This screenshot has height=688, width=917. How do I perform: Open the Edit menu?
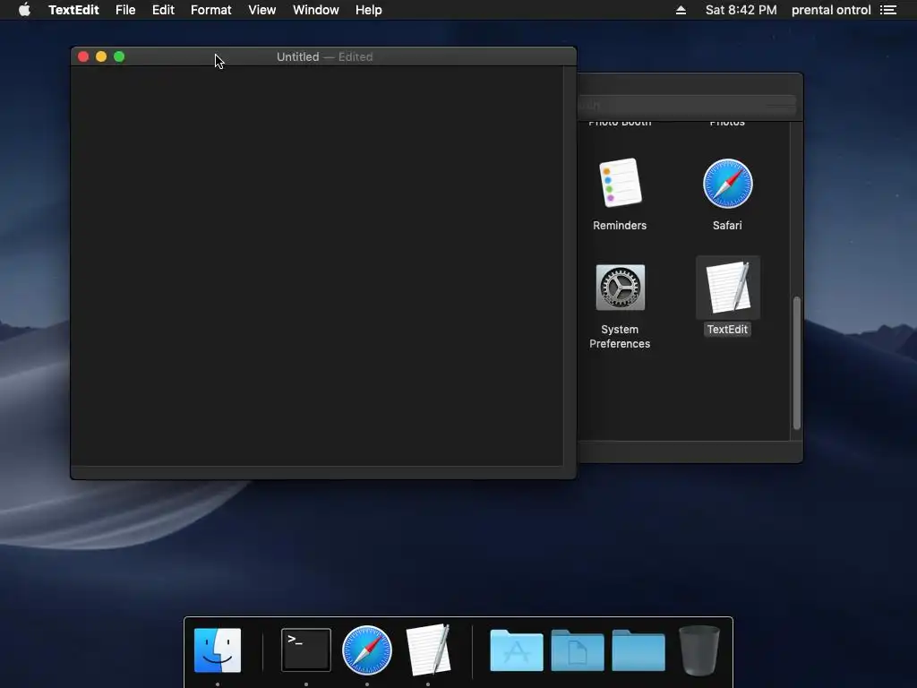pyautogui.click(x=163, y=10)
